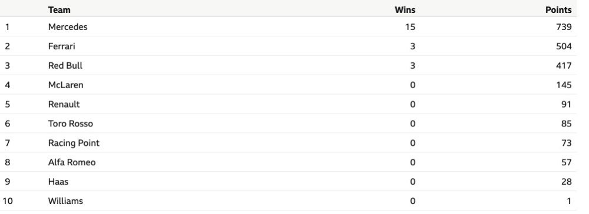Screen dimensions: 589x214
Task: Click the Alfa Romeo team name
Action: pyautogui.click(x=72, y=162)
